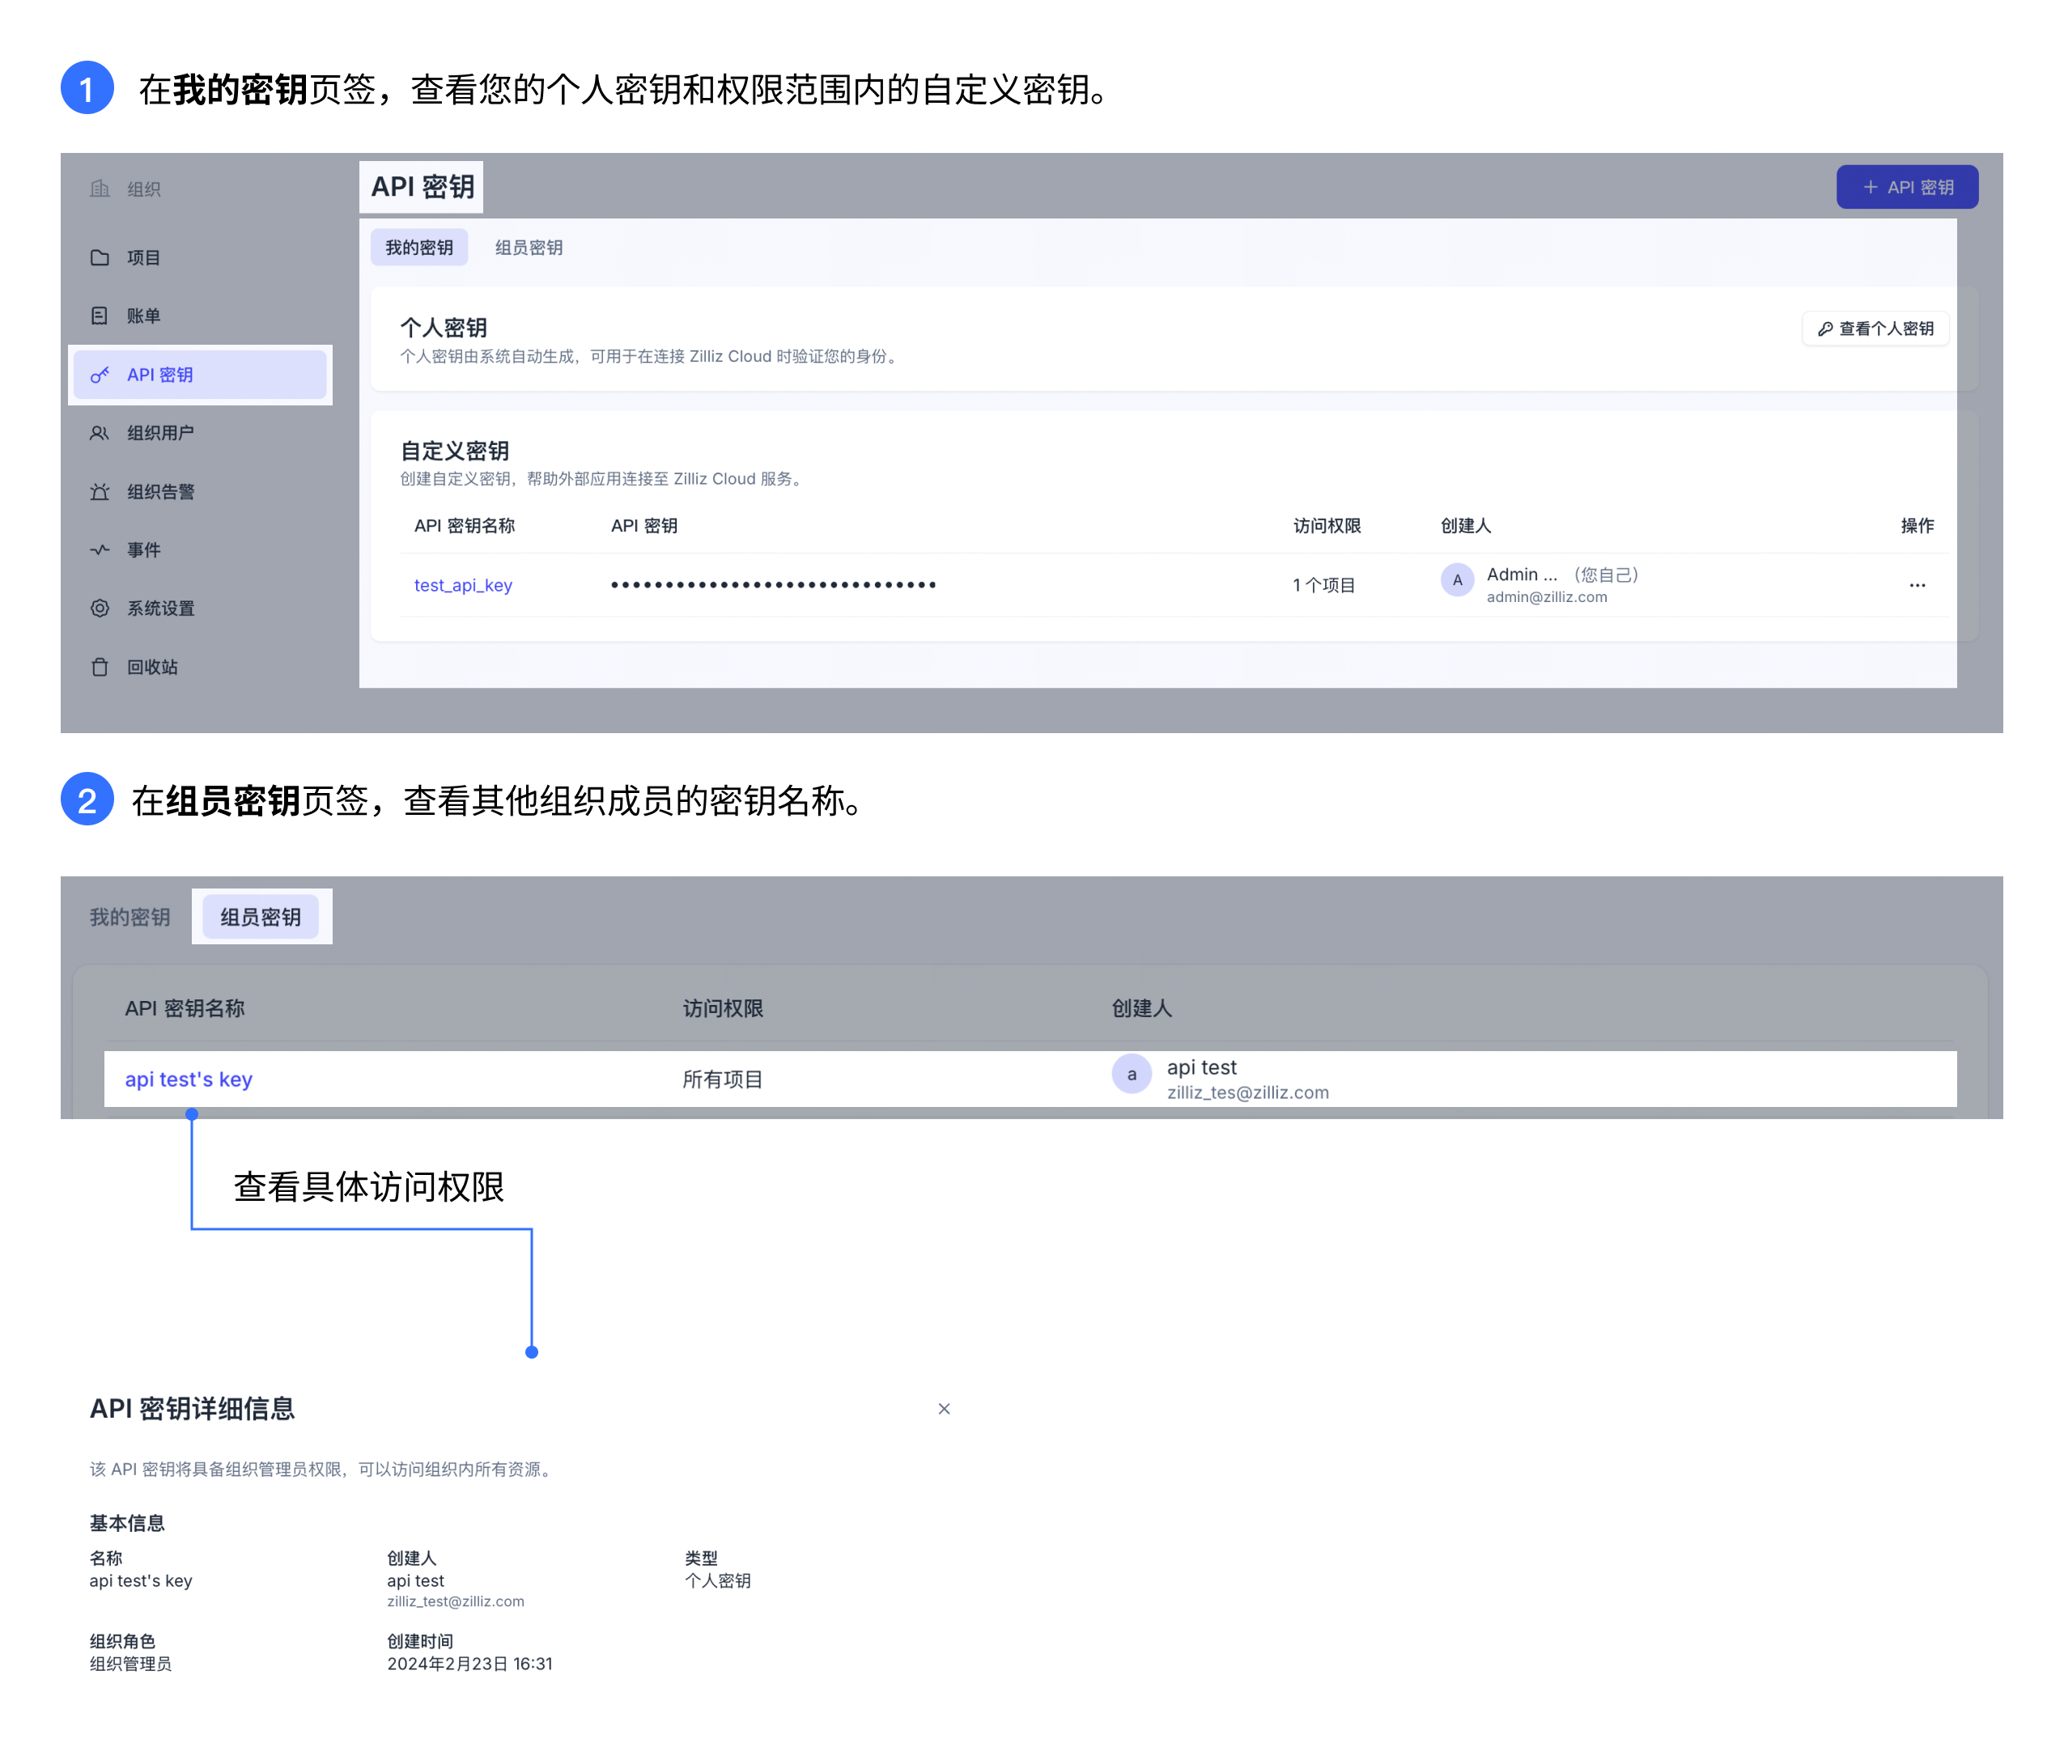Screen dimensions: 2064x1760
Task: Click the Admin avatar circle "A"
Action: 1458,579
